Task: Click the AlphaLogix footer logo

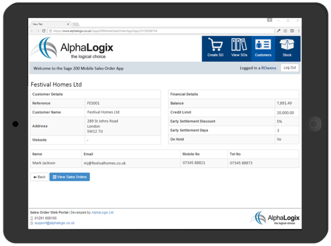Action: click(275, 218)
